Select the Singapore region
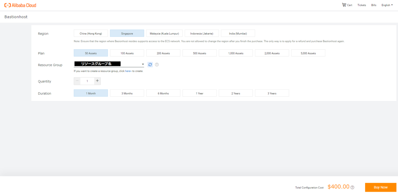This screenshot has height=193, width=398. click(127, 33)
